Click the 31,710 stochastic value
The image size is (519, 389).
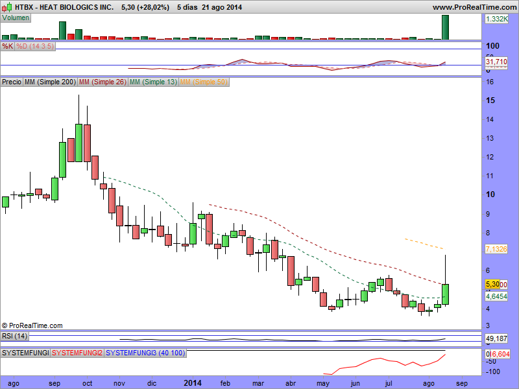[496, 62]
